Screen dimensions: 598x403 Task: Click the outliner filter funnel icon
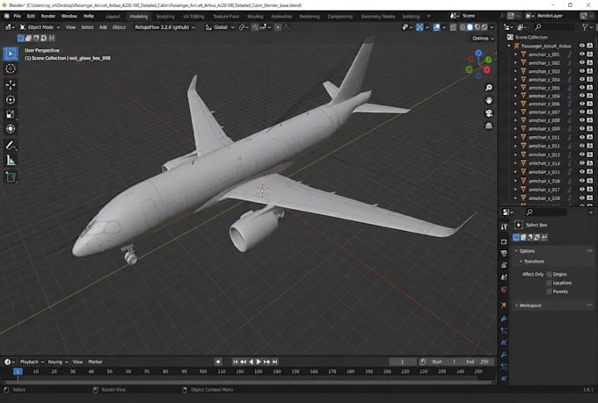click(x=585, y=27)
